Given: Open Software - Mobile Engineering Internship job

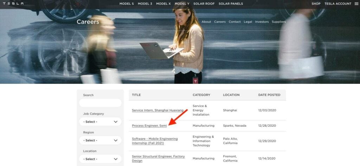Looking at the screenshot, I should 155,141.
